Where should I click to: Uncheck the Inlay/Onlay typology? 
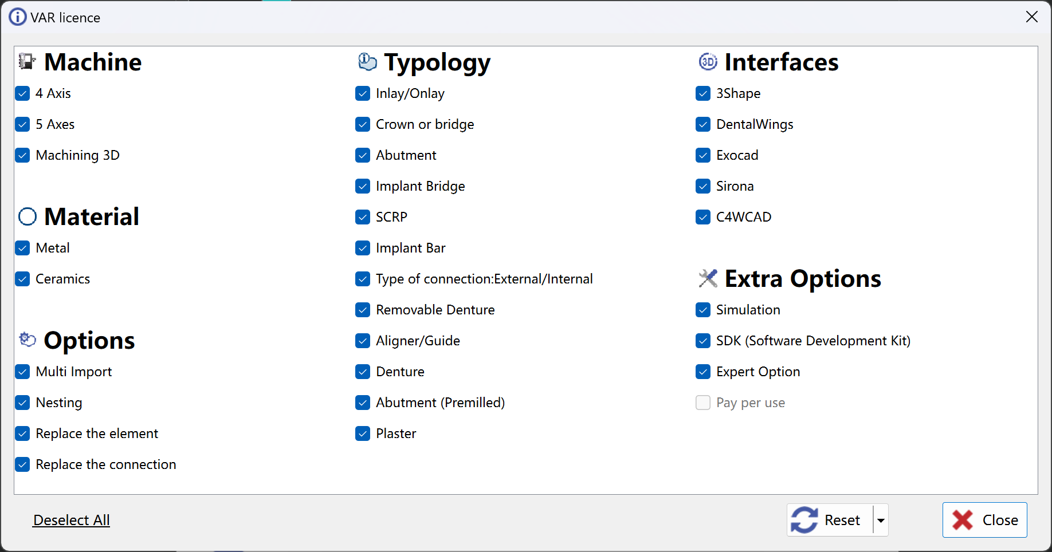click(x=363, y=93)
